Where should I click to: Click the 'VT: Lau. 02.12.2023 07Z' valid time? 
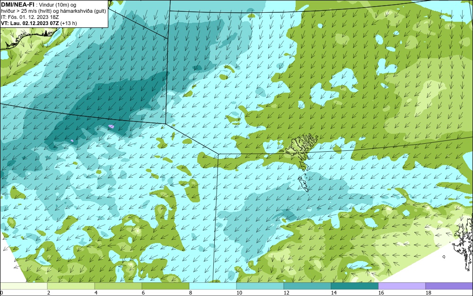point(30,23)
